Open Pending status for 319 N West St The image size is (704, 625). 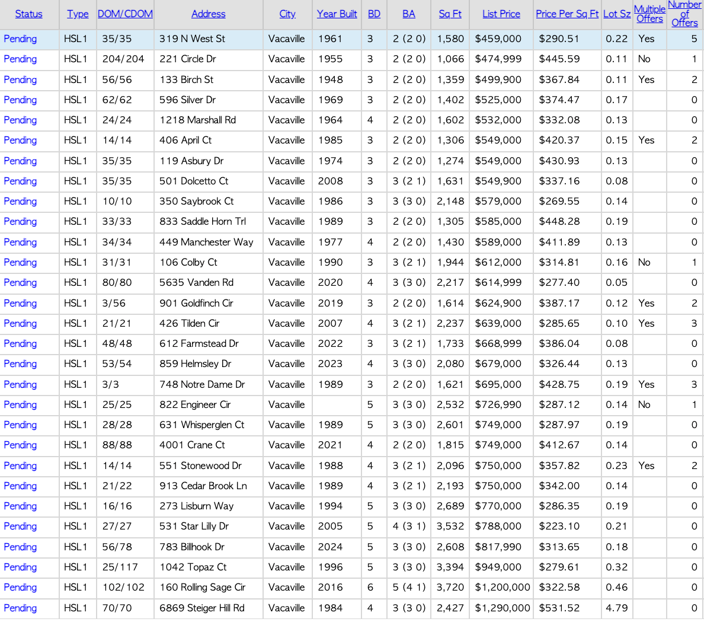tap(20, 39)
